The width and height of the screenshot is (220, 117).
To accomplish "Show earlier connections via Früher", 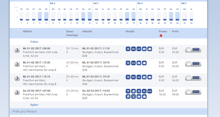I will 34,42.
